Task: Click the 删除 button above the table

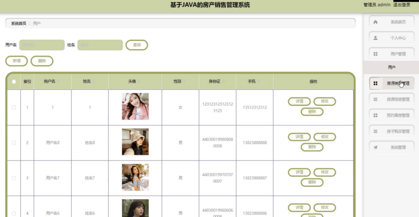Action: [42, 61]
